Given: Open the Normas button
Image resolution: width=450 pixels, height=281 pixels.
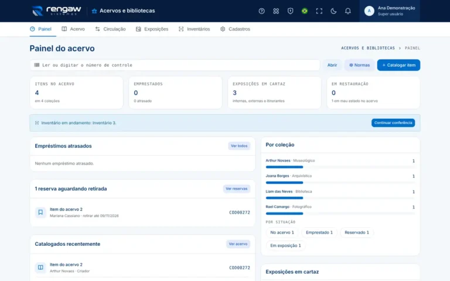Looking at the screenshot, I should (359, 65).
